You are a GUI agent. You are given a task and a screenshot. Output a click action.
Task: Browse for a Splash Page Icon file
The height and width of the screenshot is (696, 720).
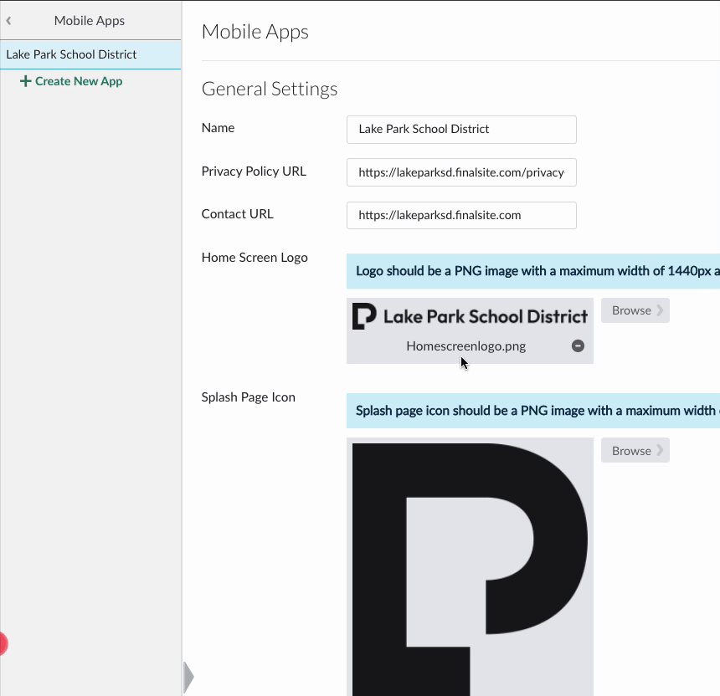(x=635, y=451)
